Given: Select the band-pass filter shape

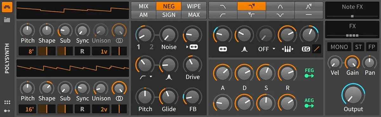Looking at the screenshot, I should point(280,6).
